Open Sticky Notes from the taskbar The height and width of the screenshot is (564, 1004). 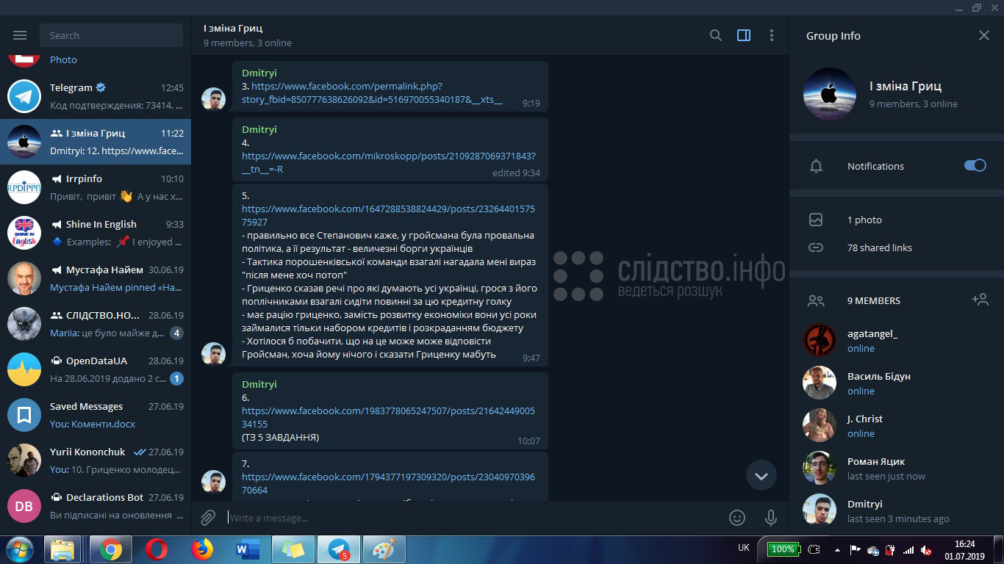(x=293, y=549)
